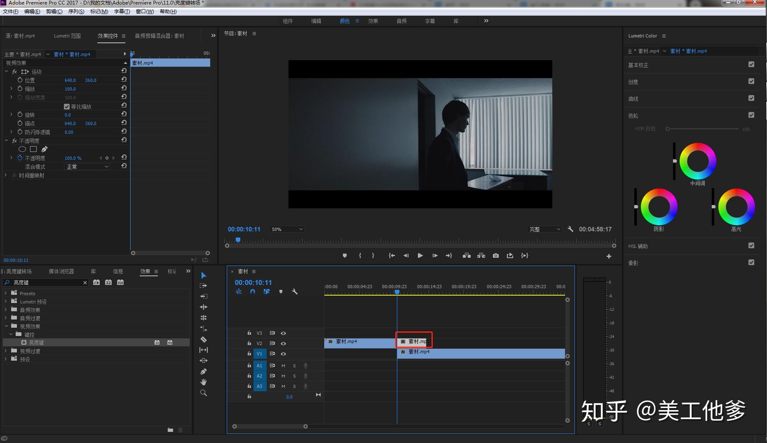This screenshot has height=443, width=767.
Task: Select the Razor tool in the toolbar
Action: pyautogui.click(x=203, y=339)
